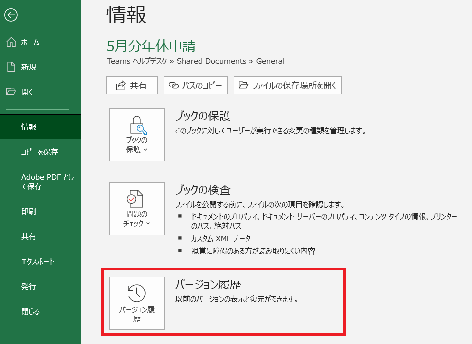Click the share arrow icon in 共有 button

(121, 86)
